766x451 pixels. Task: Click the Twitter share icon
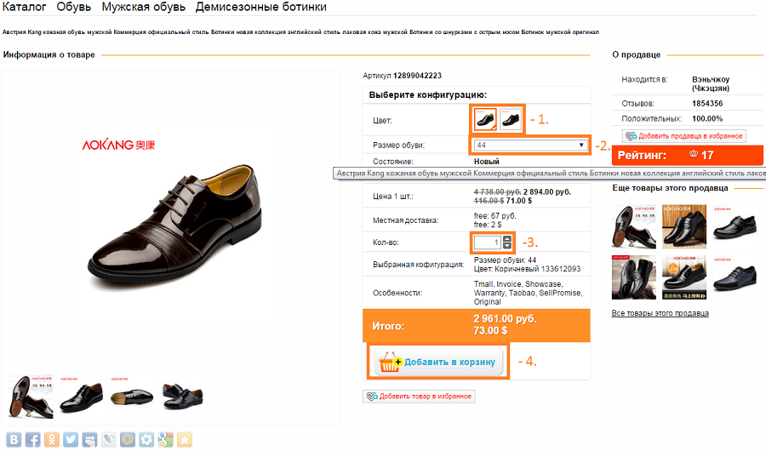click(x=71, y=440)
